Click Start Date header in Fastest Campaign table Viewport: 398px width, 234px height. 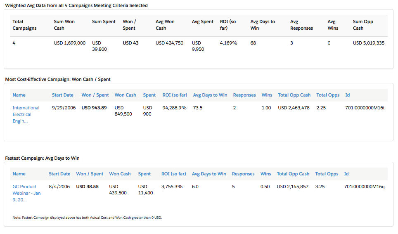tap(59, 174)
